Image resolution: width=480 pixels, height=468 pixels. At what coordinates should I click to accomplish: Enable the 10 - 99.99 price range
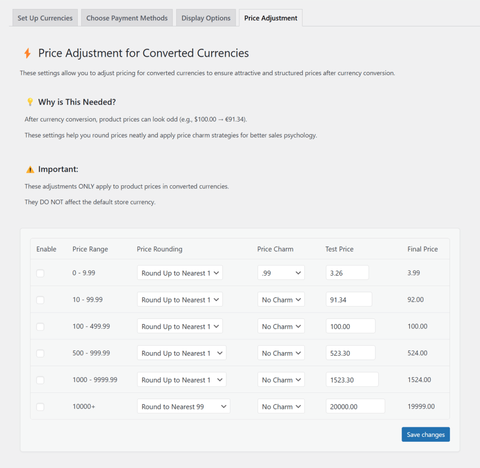tap(40, 300)
